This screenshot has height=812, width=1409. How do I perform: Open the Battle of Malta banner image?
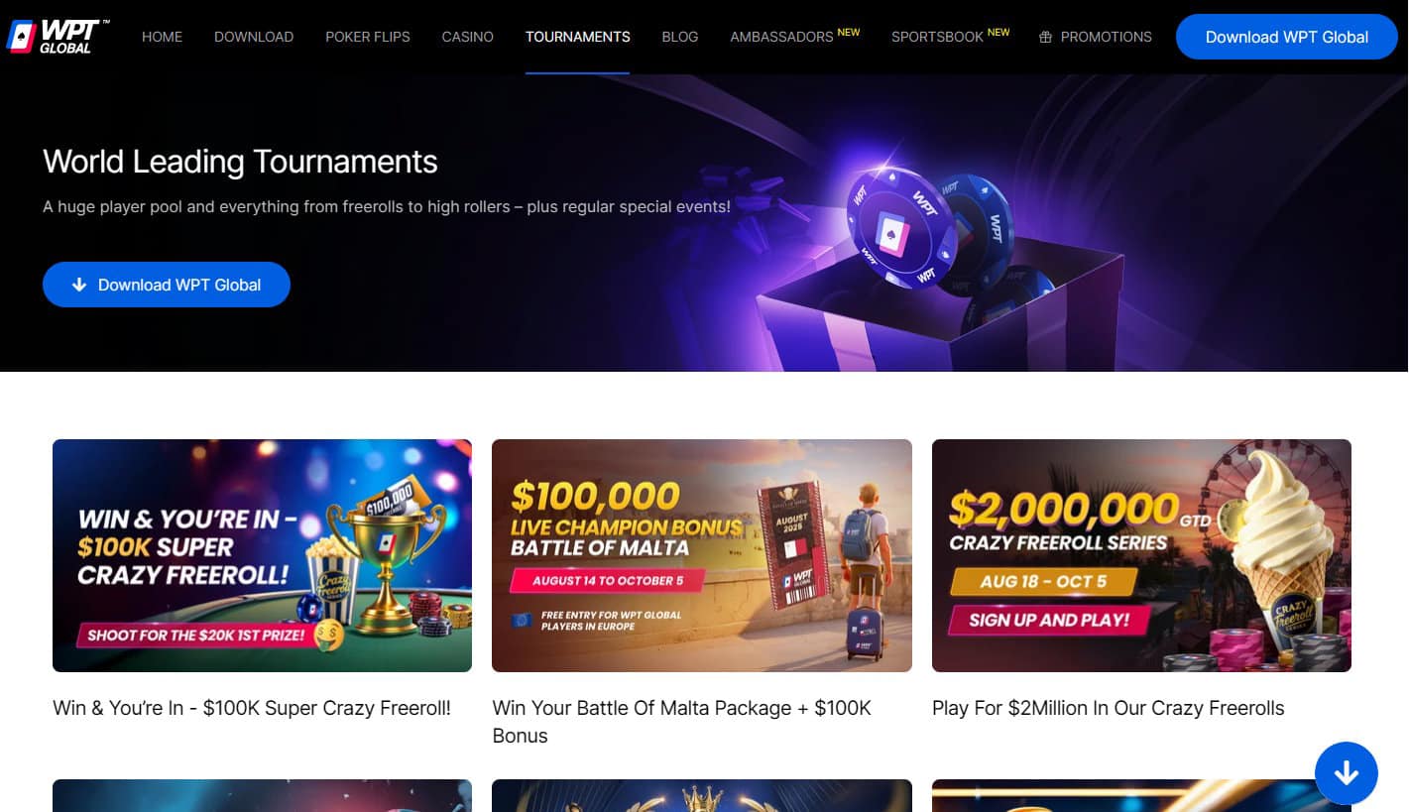pos(702,555)
